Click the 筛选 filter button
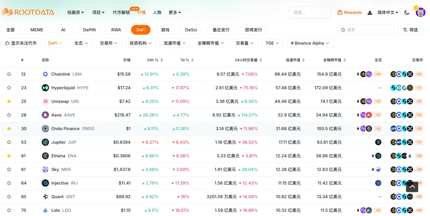 pyautogui.click(x=410, y=30)
